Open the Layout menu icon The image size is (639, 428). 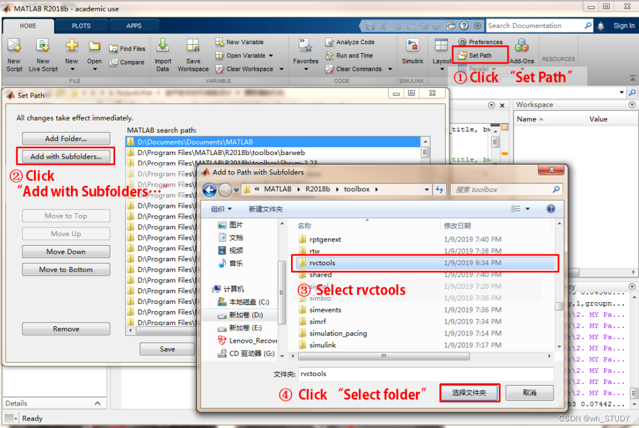tap(441, 45)
